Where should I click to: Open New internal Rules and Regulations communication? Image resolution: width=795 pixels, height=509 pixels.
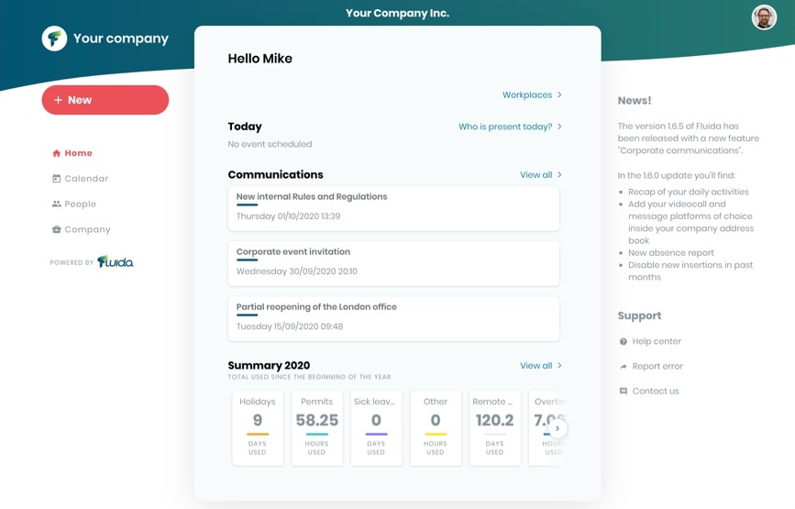click(x=393, y=208)
